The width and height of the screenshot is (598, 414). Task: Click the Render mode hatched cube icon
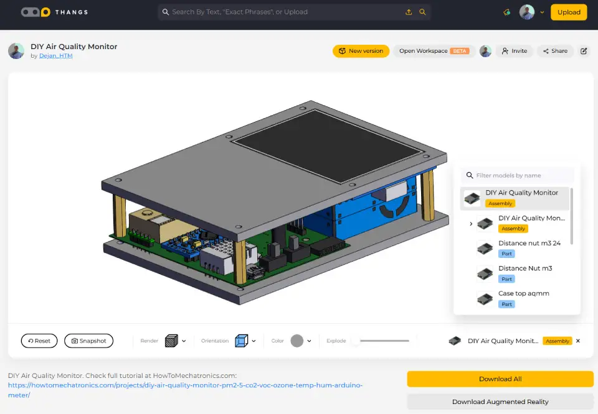point(171,341)
